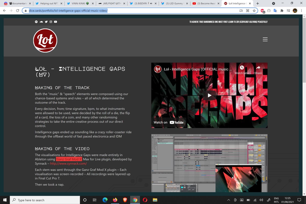Open the tab search dropdown

(x=274, y=4)
